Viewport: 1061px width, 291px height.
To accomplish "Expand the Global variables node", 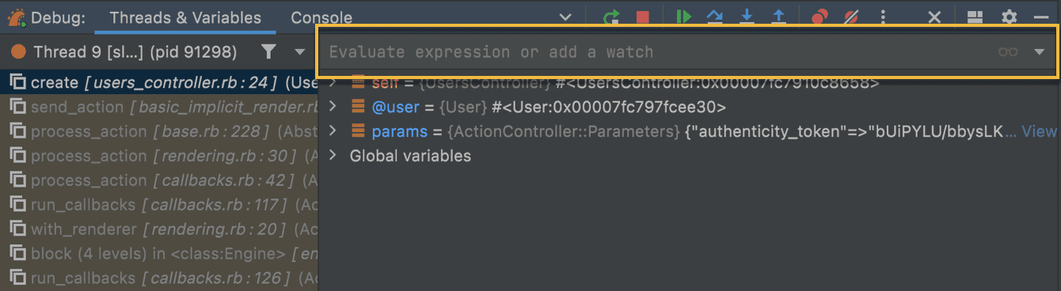I will [333, 156].
